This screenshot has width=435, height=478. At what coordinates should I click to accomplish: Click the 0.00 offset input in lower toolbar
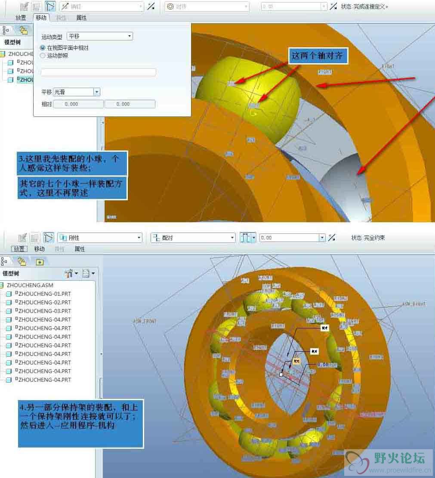289,238
